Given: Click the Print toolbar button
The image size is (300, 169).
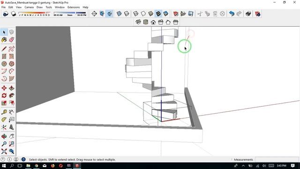Looking at the screenshot, I should pos(248,14).
